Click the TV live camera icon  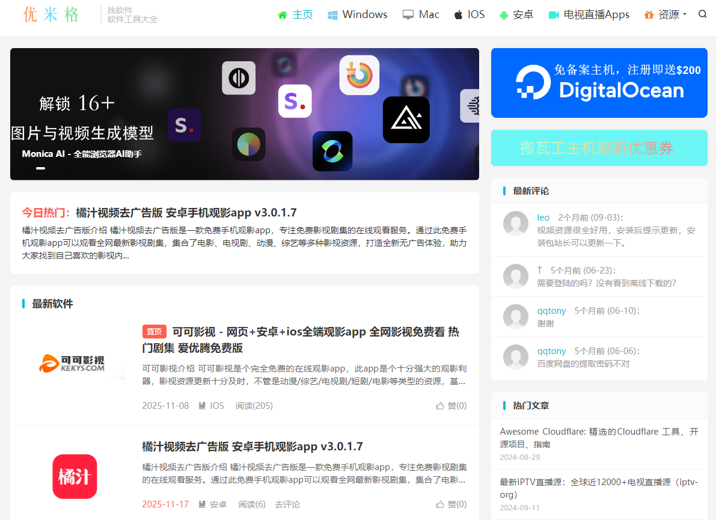pos(554,15)
